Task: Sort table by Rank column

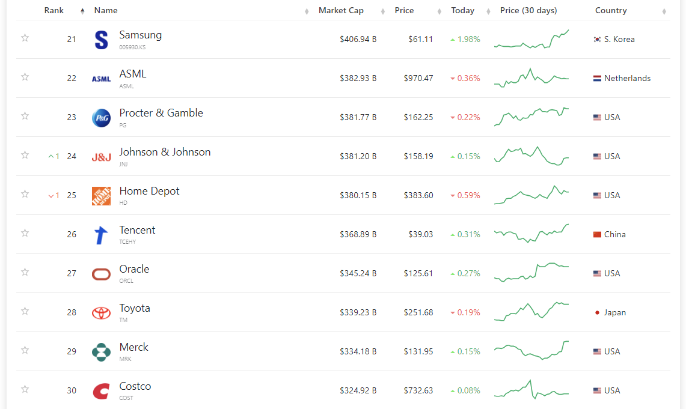Action: (54, 10)
